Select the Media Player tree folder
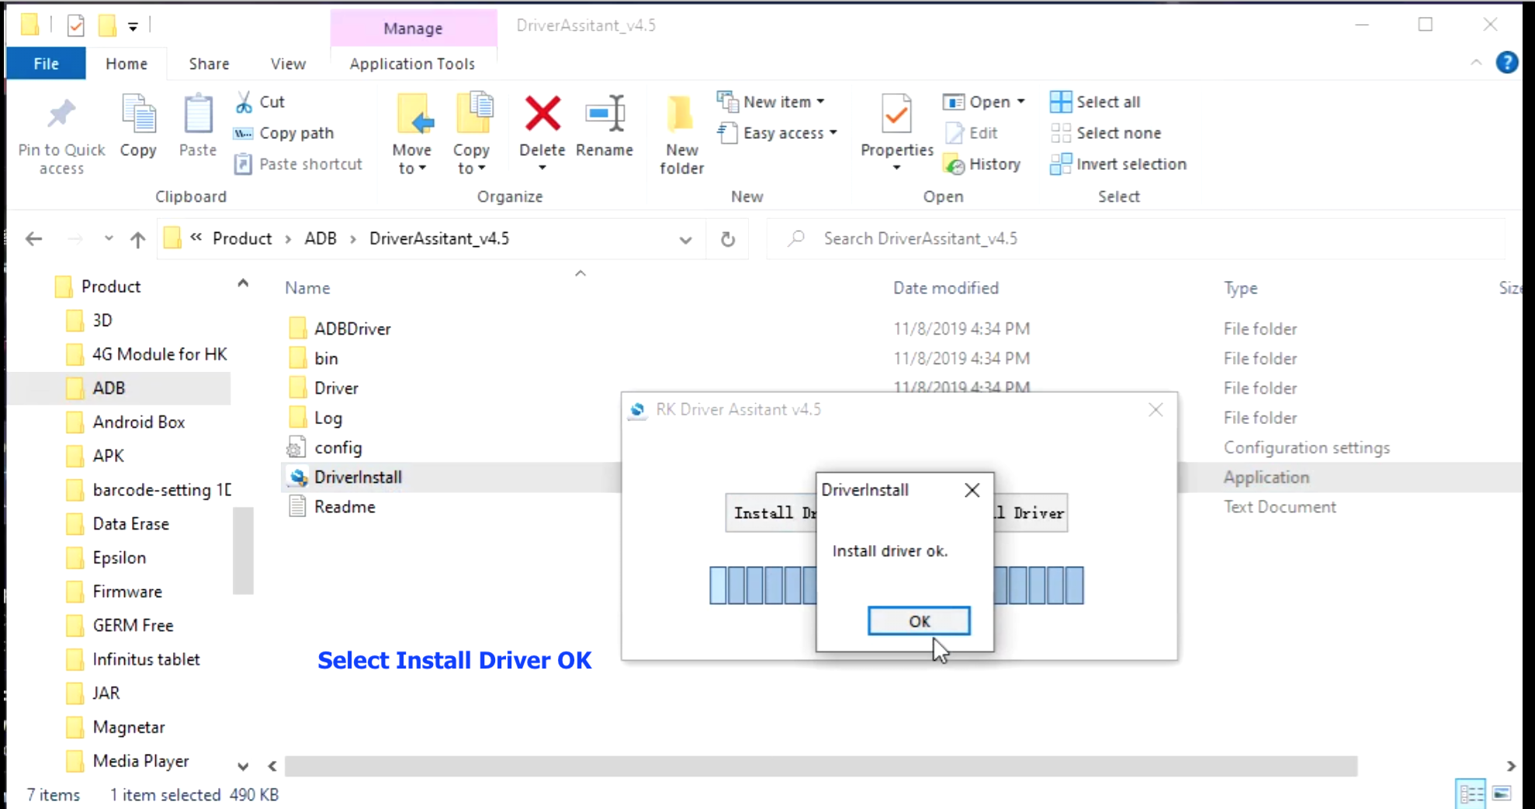1535x809 pixels. tap(140, 761)
